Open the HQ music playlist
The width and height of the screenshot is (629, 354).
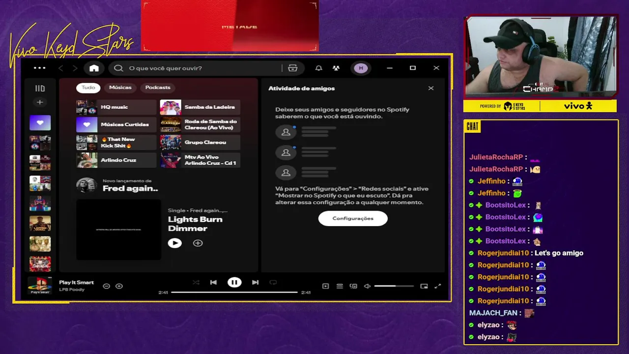coord(116,107)
